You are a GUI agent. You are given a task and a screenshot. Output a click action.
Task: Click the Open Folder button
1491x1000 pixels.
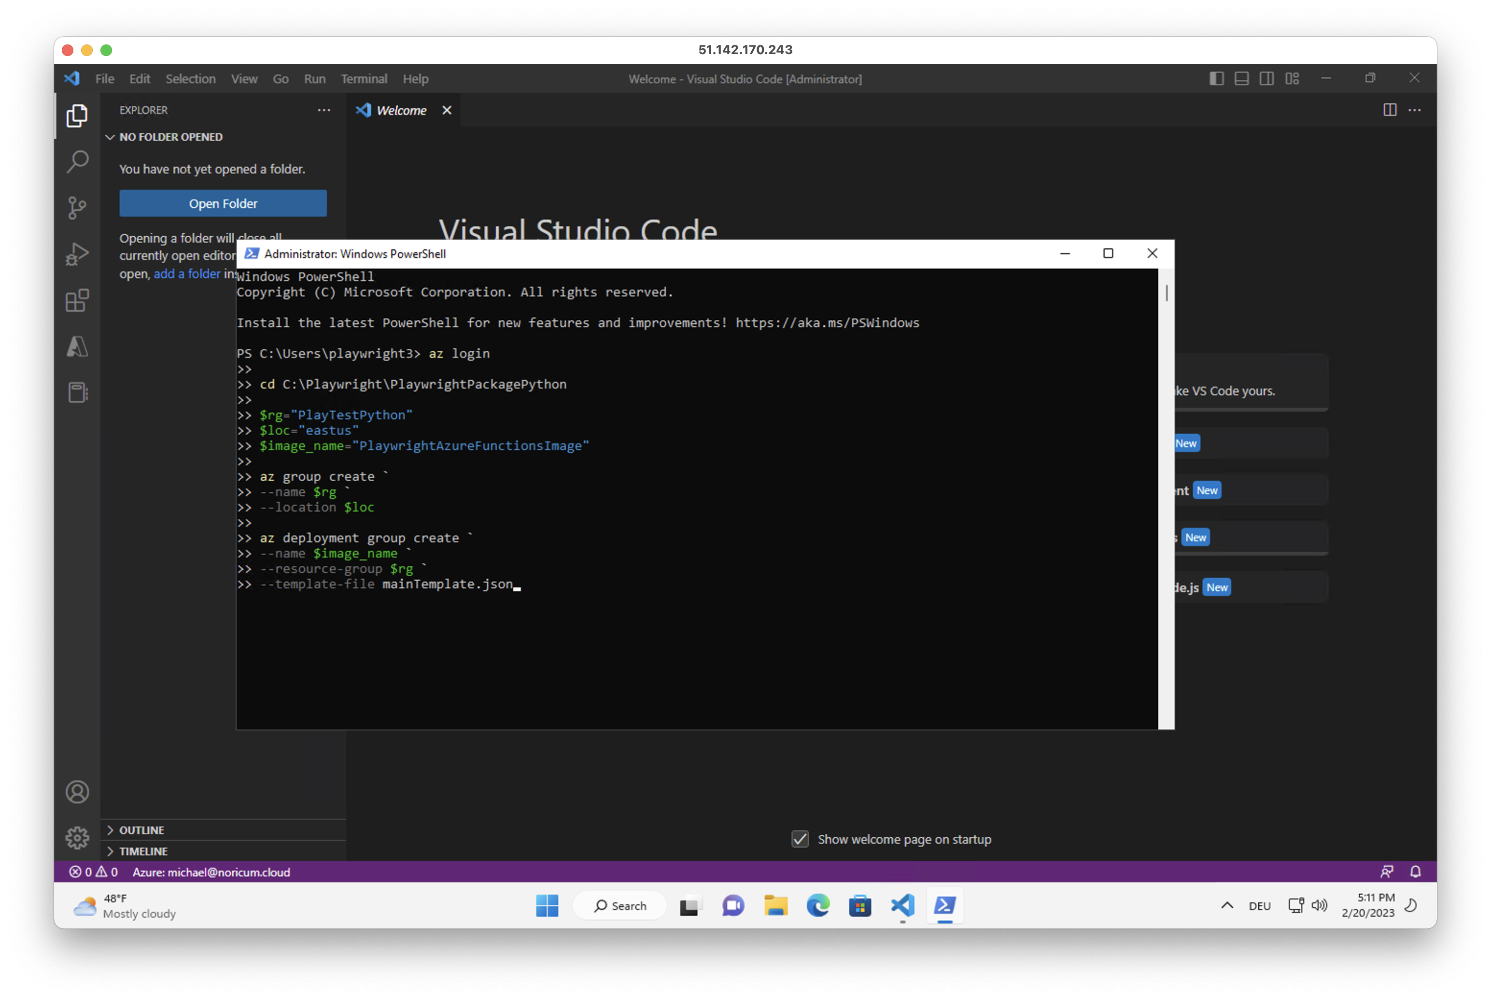[223, 203]
